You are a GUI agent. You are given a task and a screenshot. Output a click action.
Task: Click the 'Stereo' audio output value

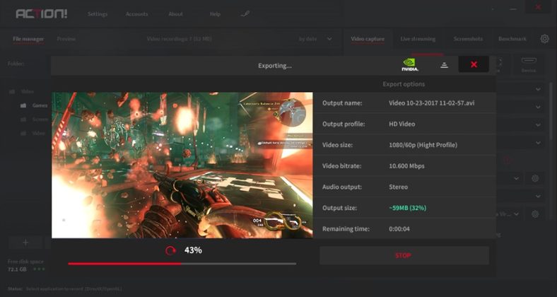click(398, 187)
